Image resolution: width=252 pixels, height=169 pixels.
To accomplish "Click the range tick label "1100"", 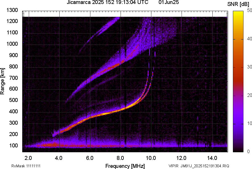I will tap(12, 32).
